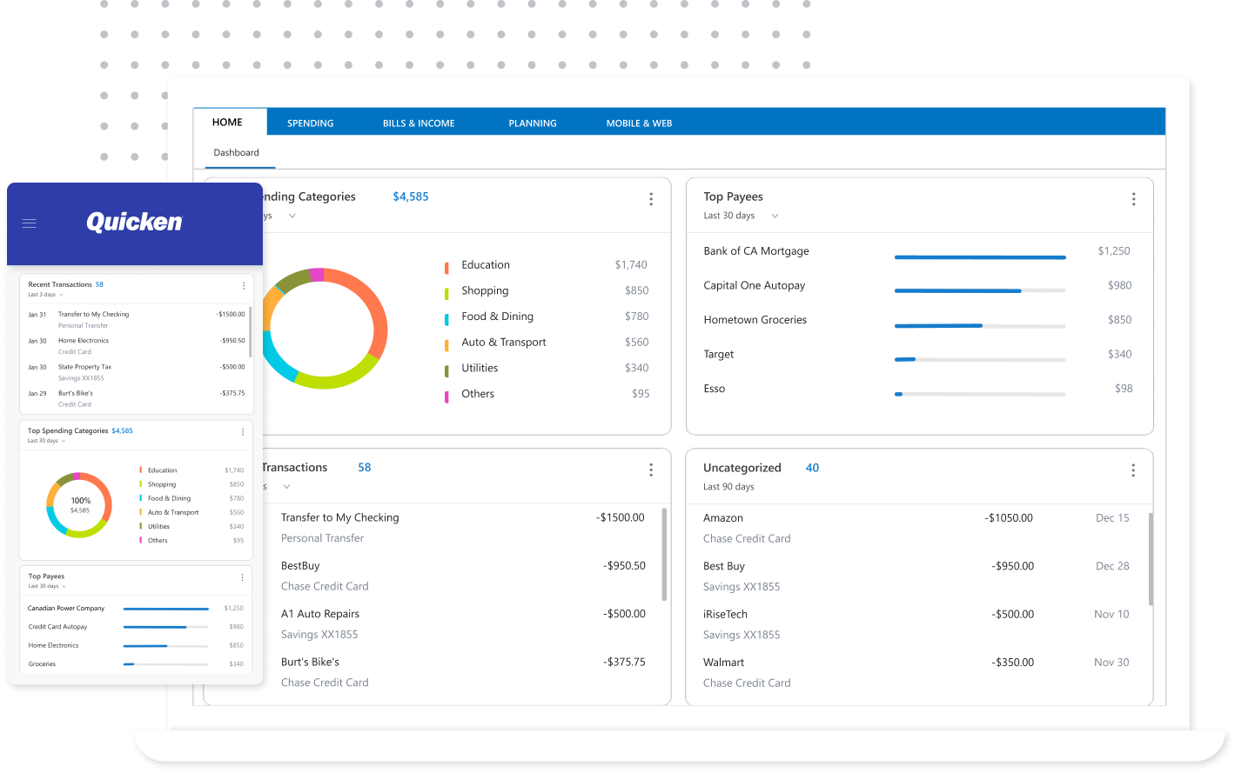Screen dimensions: 1235x773
Task: Click the Bank of CA Mortgage progress bar
Action: coord(979,257)
